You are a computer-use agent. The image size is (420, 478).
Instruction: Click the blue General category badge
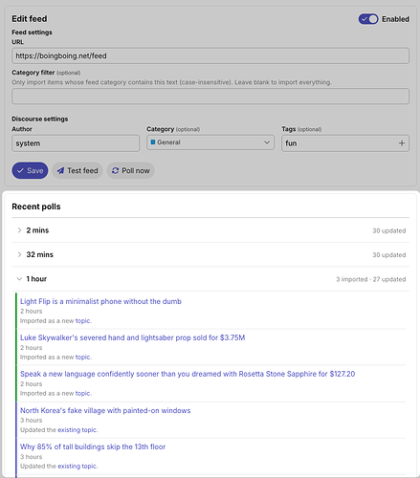[x=153, y=142]
